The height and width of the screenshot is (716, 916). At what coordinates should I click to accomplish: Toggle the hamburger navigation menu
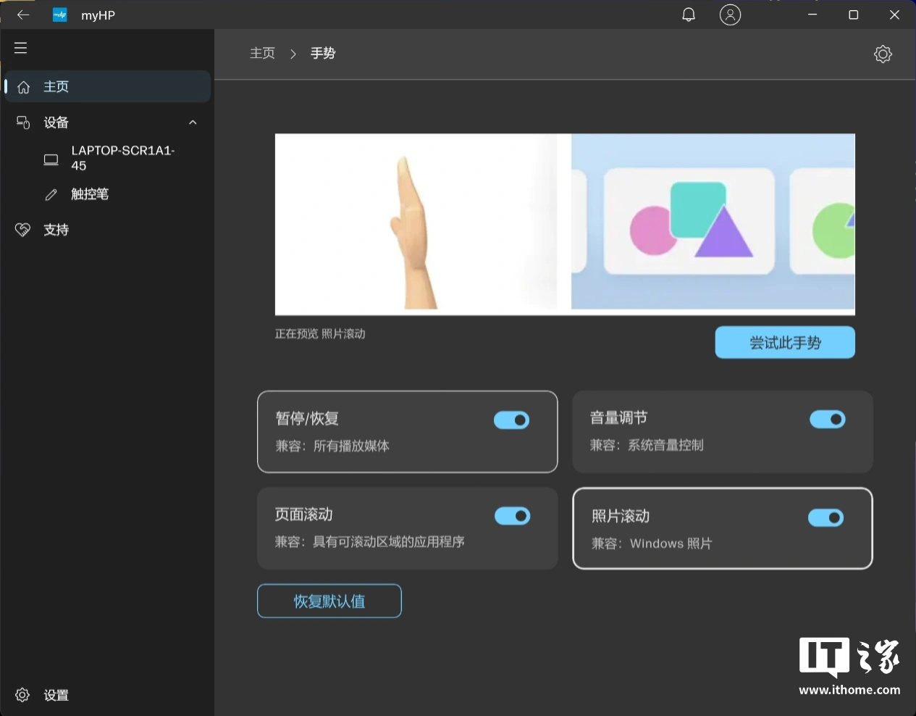[x=21, y=48]
